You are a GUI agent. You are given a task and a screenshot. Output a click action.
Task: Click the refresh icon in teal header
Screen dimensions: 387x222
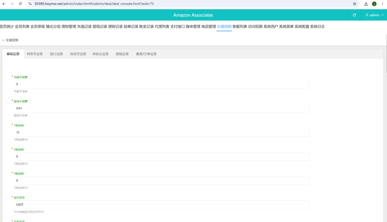354,15
